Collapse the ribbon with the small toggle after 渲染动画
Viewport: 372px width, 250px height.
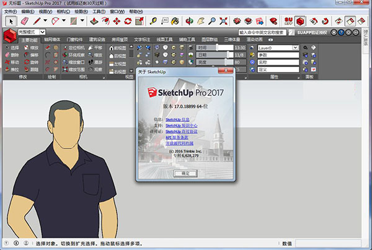tap(270, 40)
